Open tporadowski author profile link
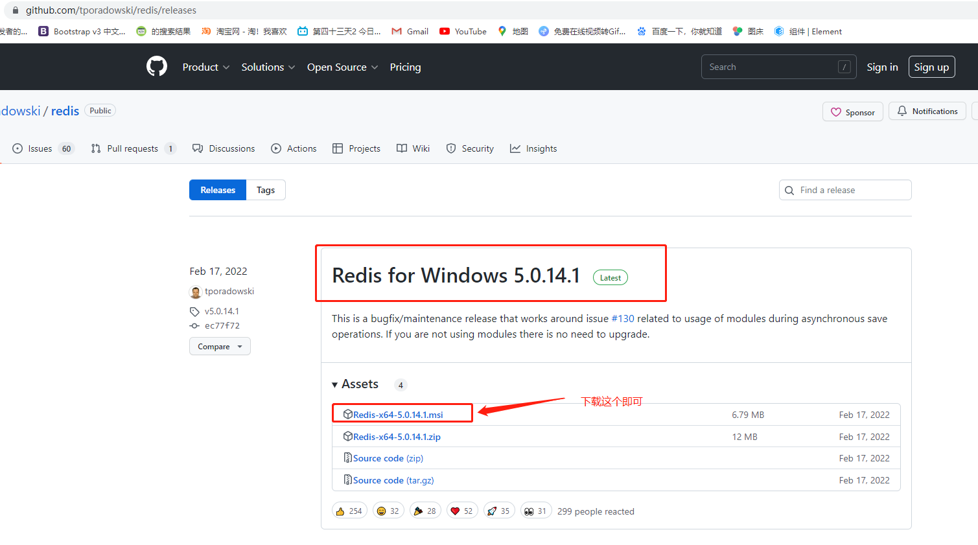 tap(229, 292)
